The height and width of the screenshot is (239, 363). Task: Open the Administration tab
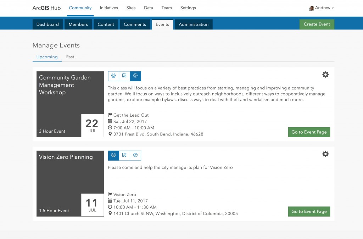coord(193,24)
